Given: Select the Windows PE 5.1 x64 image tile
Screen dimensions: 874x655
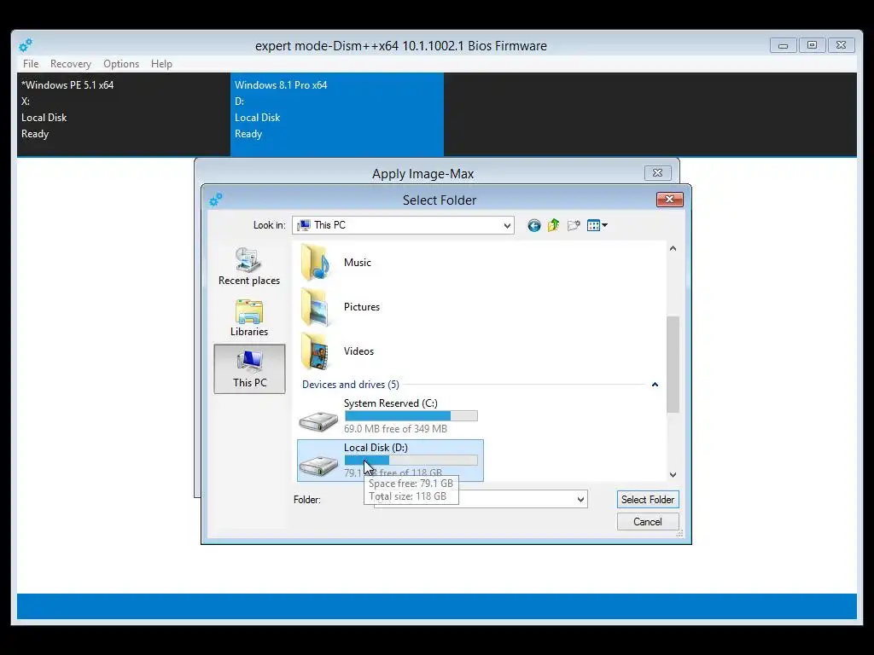Looking at the screenshot, I should [x=124, y=114].
